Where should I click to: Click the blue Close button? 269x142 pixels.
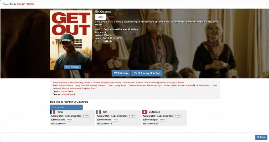click(x=261, y=137)
